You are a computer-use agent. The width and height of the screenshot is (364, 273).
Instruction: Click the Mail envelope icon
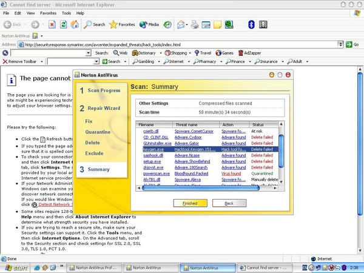coord(181,24)
